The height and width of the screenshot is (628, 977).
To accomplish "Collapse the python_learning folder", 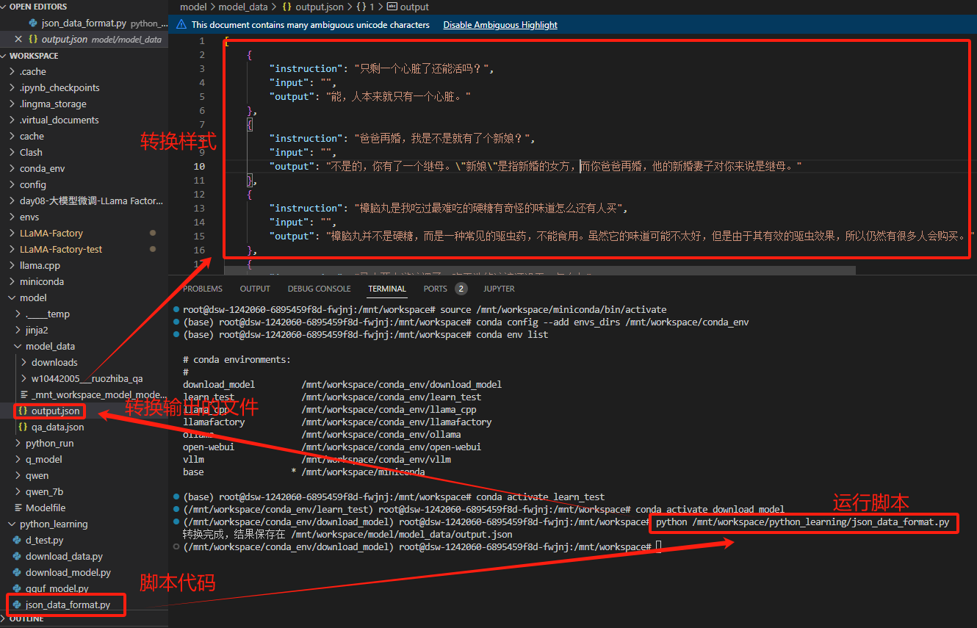I will click(x=54, y=524).
